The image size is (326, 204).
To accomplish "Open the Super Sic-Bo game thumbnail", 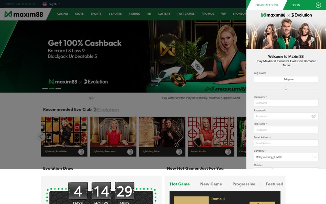I will coord(211,132).
